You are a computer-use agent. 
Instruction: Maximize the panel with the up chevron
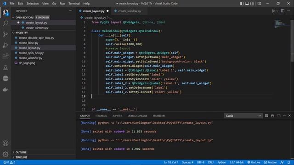click(x=284, y=115)
